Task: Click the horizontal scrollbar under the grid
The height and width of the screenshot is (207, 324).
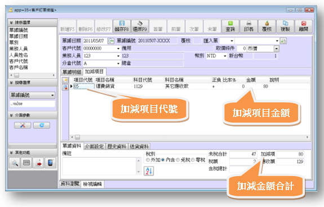Action: click(189, 137)
